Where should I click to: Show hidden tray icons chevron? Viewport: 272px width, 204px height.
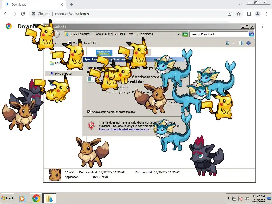[x=228, y=198]
